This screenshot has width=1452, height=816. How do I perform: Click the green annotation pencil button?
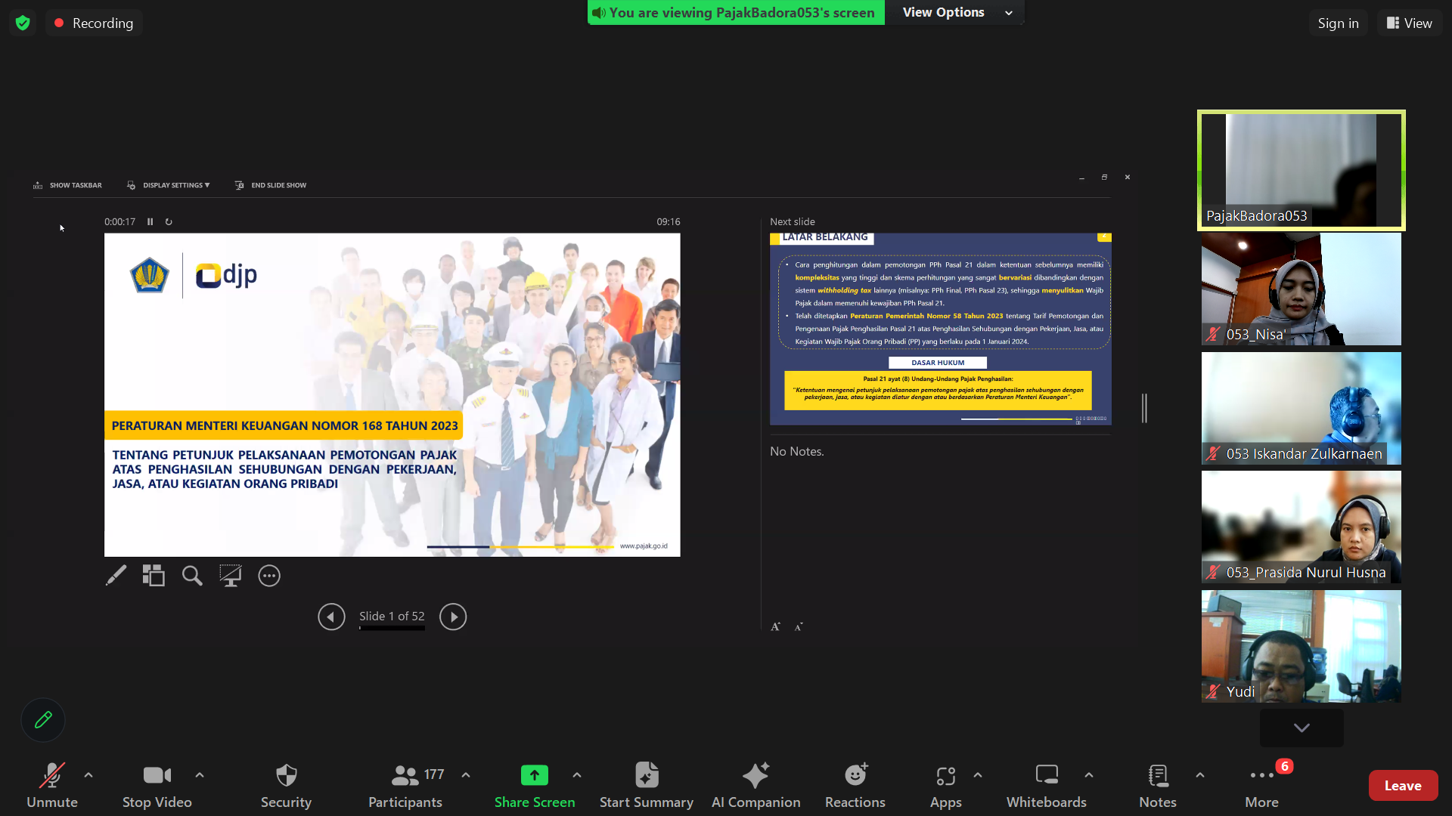[43, 720]
